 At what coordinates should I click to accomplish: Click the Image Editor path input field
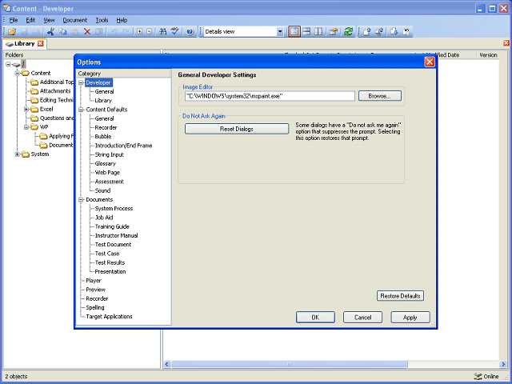270,96
